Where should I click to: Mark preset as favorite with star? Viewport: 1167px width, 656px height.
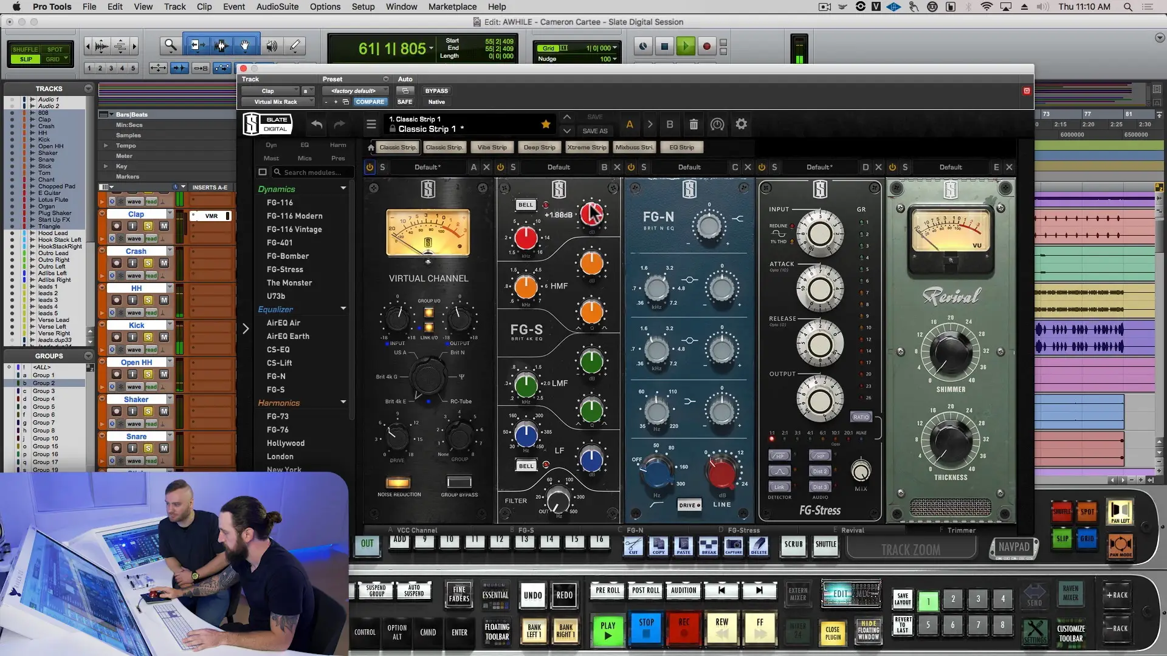click(x=546, y=125)
